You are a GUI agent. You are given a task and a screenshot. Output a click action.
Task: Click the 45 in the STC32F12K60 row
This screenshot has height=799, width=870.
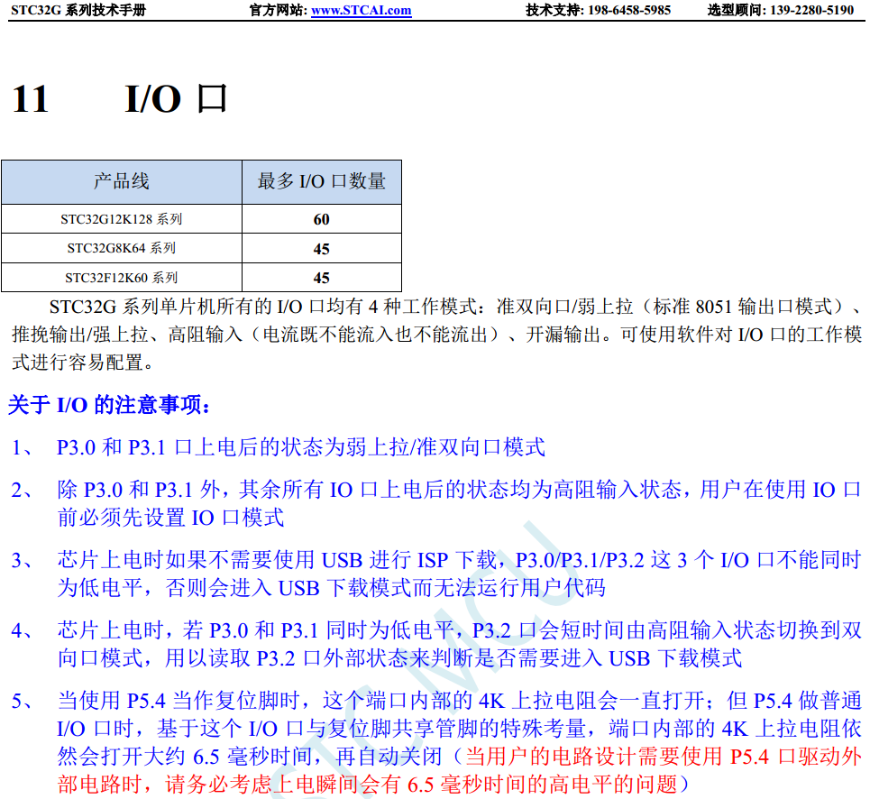coord(322,278)
